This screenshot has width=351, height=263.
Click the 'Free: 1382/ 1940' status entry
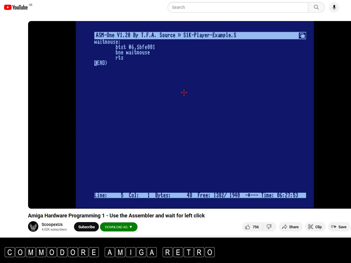tap(219, 195)
